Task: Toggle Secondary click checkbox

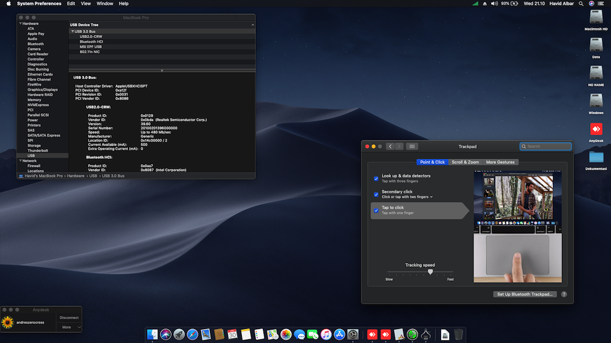Action: tap(376, 194)
